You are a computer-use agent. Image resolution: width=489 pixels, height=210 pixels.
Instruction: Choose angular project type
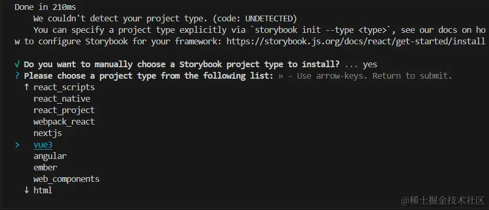point(50,156)
